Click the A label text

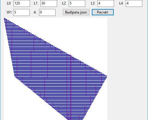coord(35,12)
